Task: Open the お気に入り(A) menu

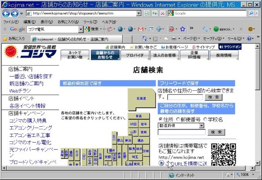Action: tap(68, 22)
